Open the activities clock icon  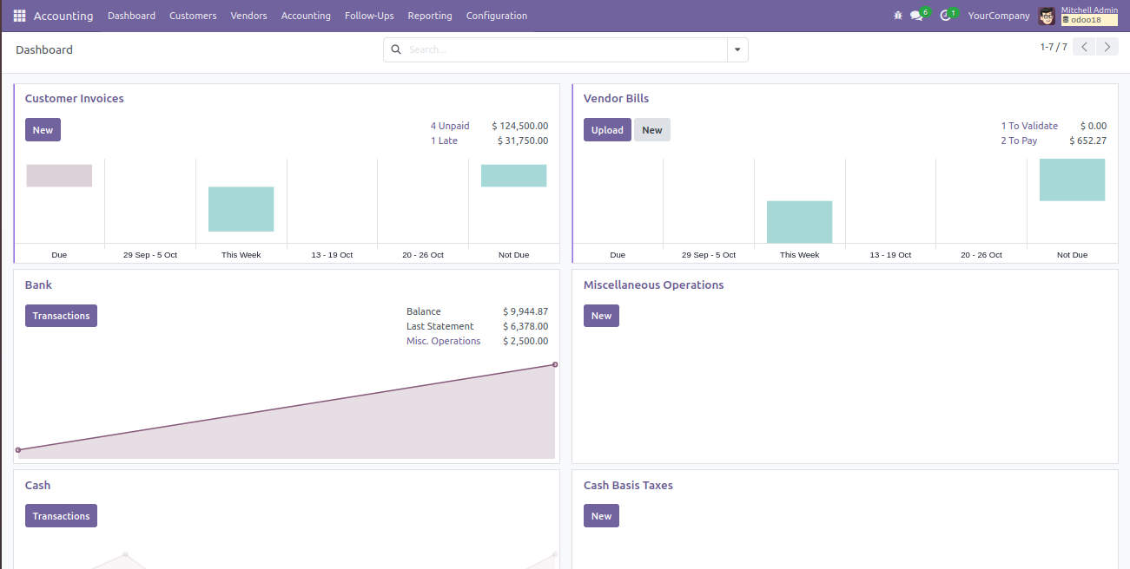coord(946,16)
